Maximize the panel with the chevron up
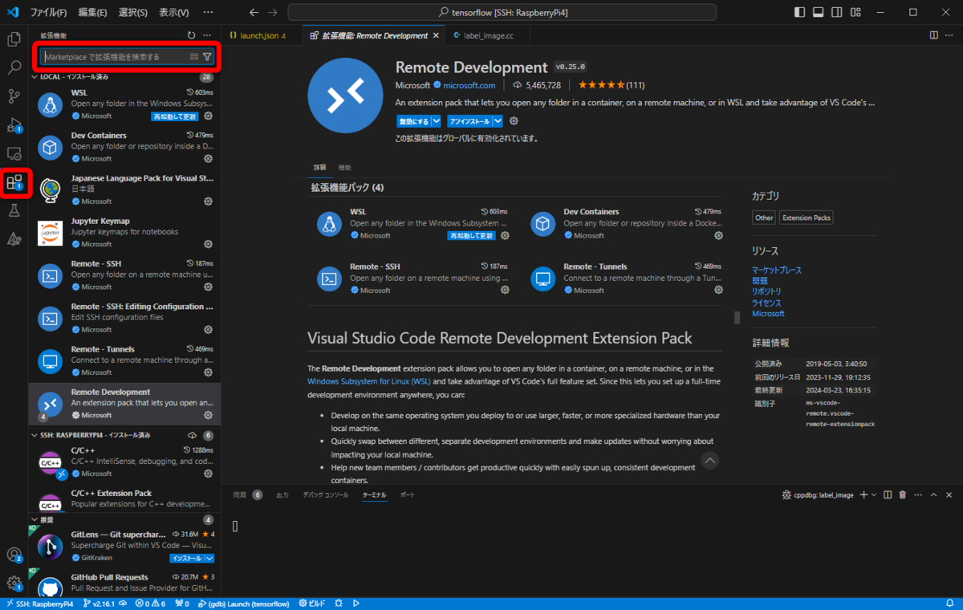The height and width of the screenshot is (610, 963). coord(933,495)
